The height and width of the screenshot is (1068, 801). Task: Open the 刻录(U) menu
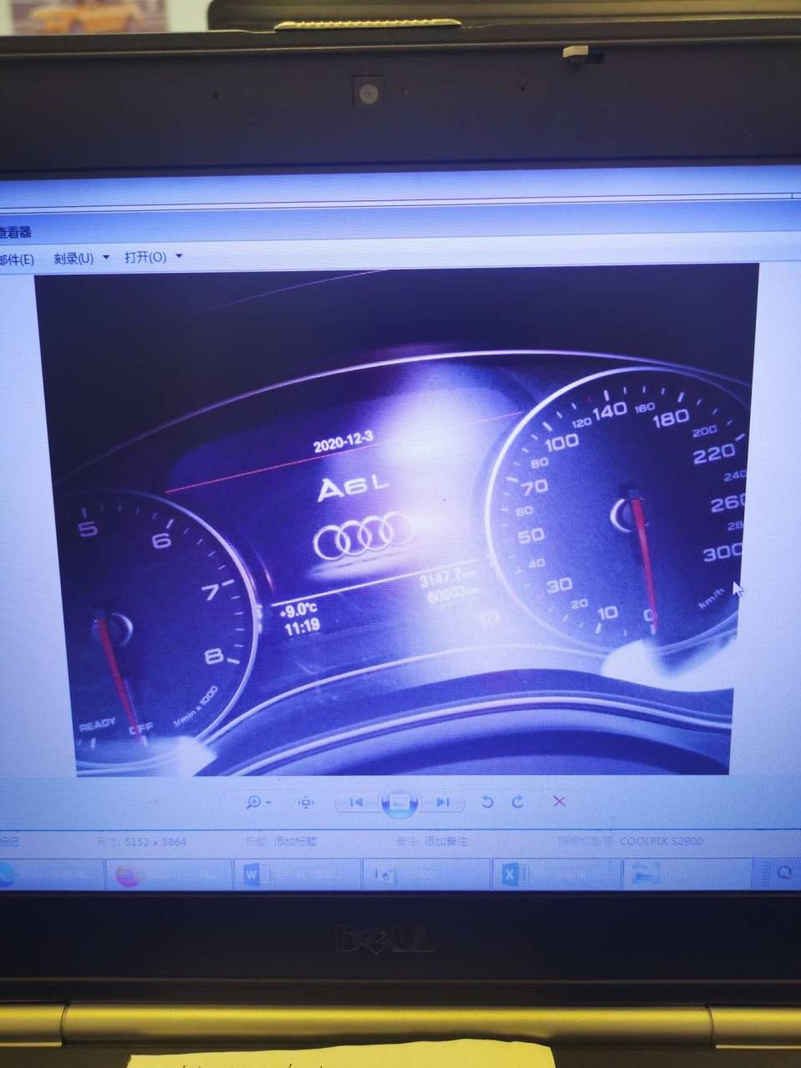coord(73,259)
